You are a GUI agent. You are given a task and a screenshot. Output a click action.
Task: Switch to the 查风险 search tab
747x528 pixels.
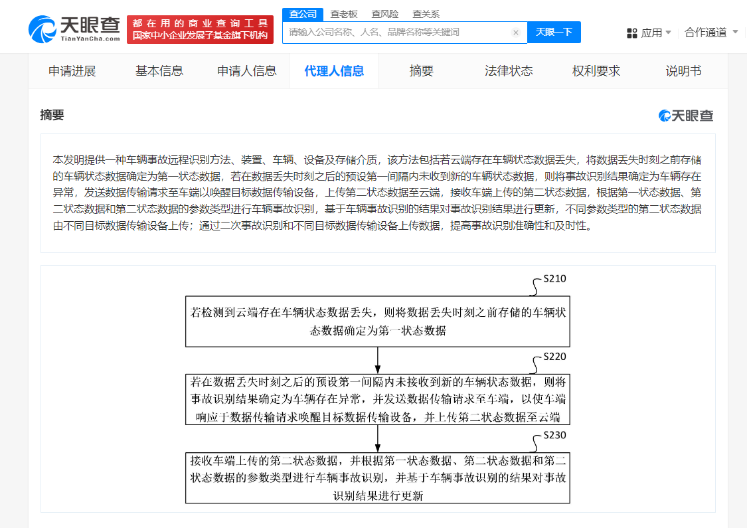pyautogui.click(x=385, y=14)
